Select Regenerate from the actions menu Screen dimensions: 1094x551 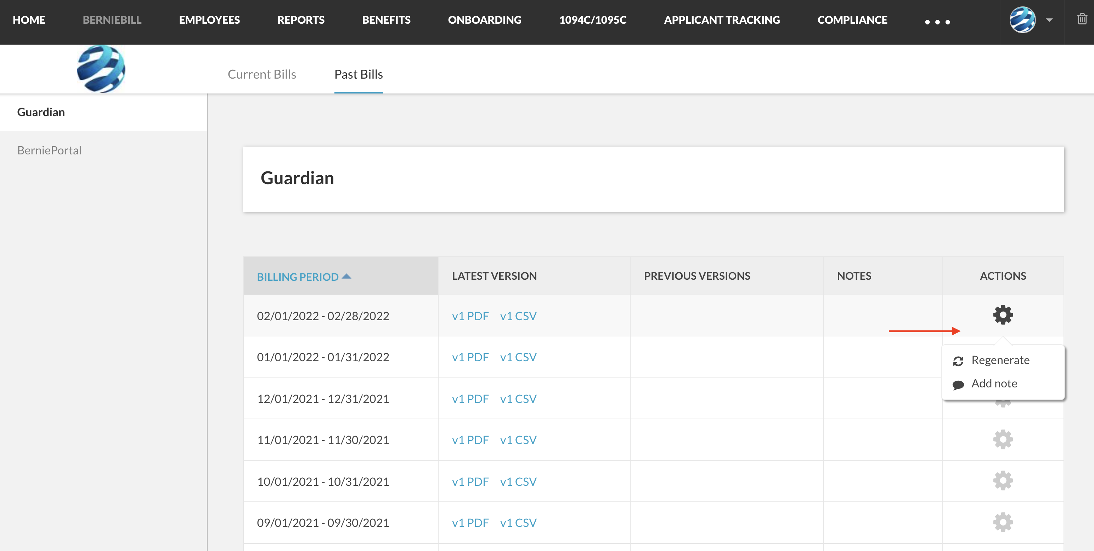(x=1000, y=360)
